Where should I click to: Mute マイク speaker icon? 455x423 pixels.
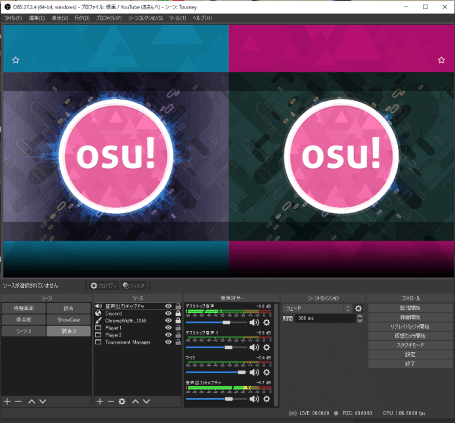coord(254,373)
